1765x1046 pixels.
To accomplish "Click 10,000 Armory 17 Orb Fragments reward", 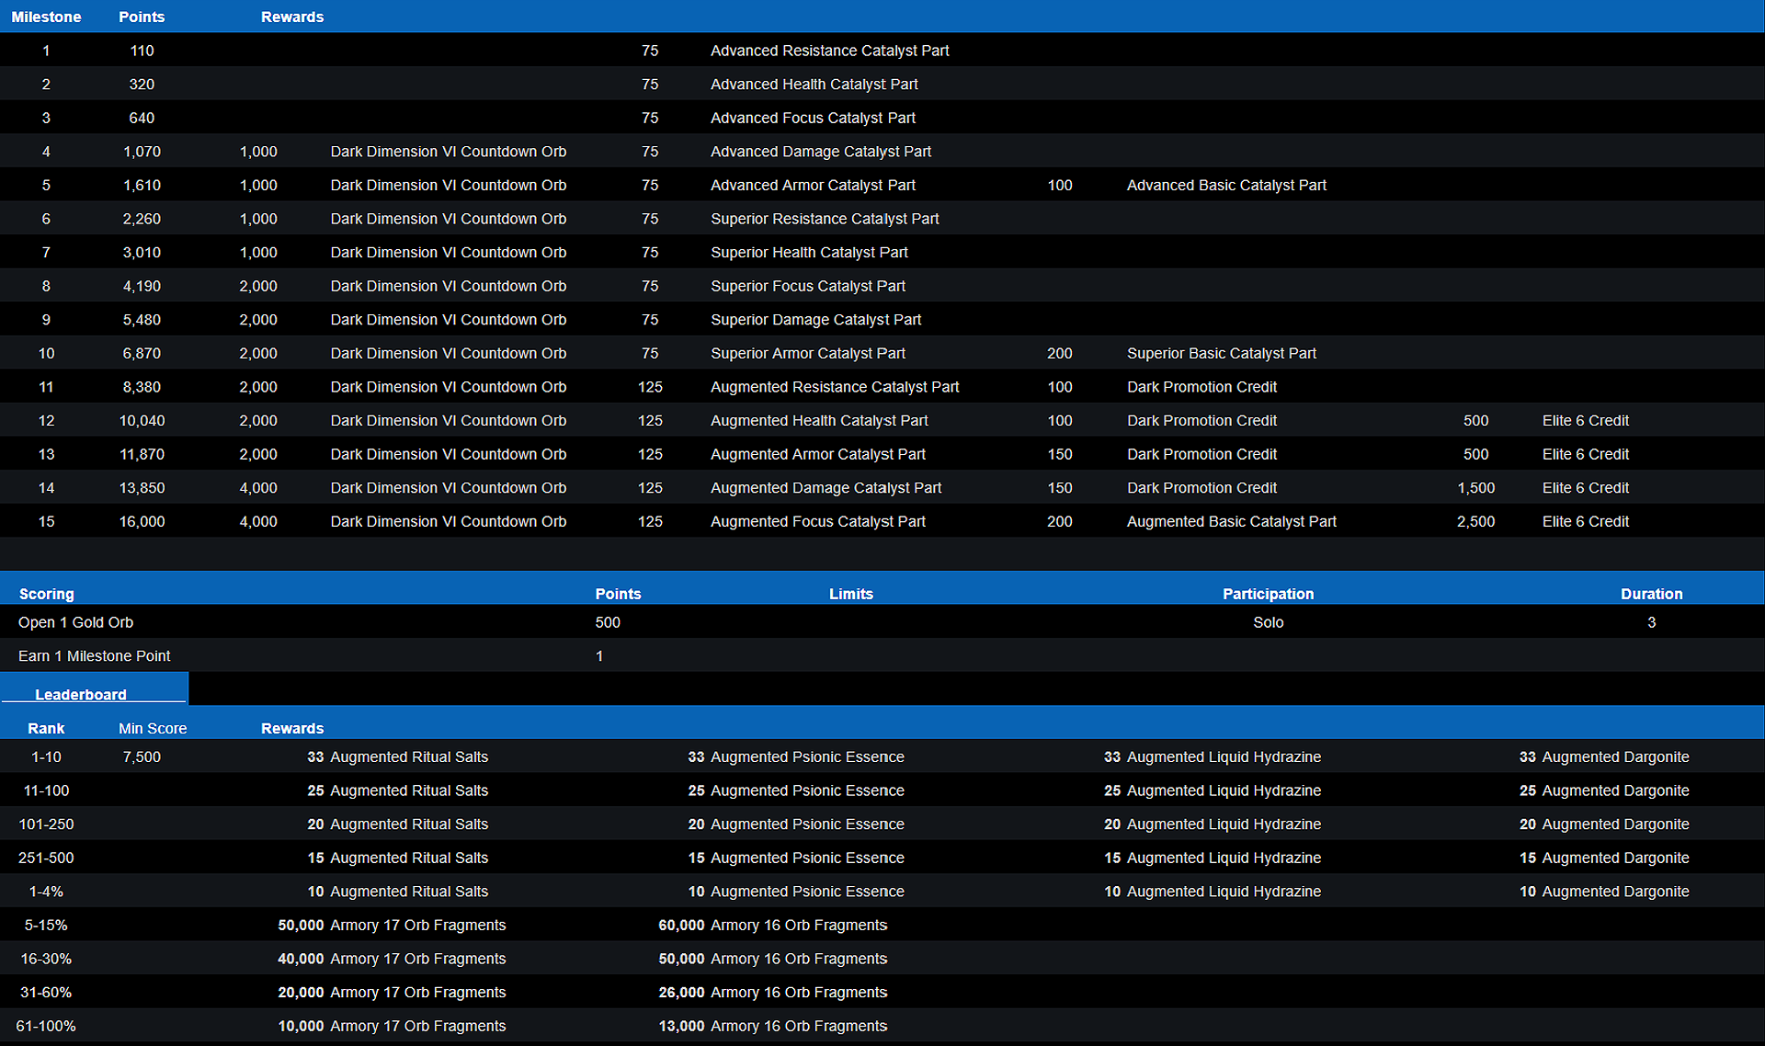I will (x=392, y=1026).
